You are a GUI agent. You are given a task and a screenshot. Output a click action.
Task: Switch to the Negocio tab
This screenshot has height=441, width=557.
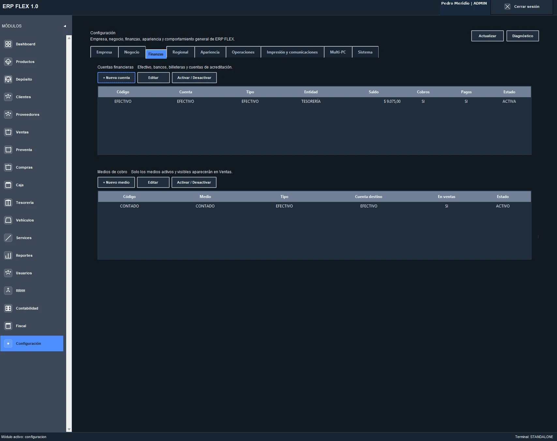coord(132,52)
